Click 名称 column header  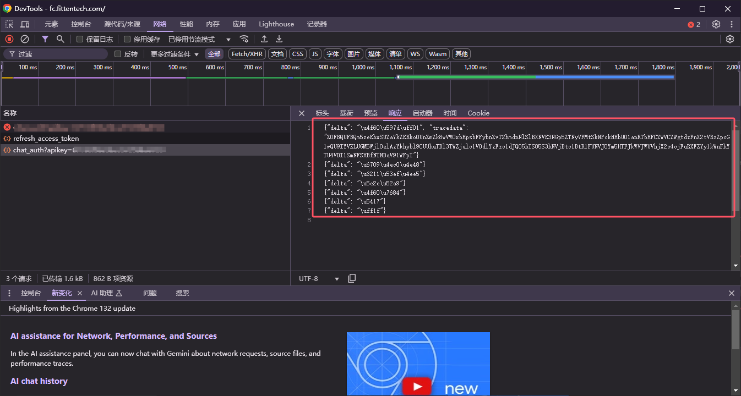pos(145,113)
